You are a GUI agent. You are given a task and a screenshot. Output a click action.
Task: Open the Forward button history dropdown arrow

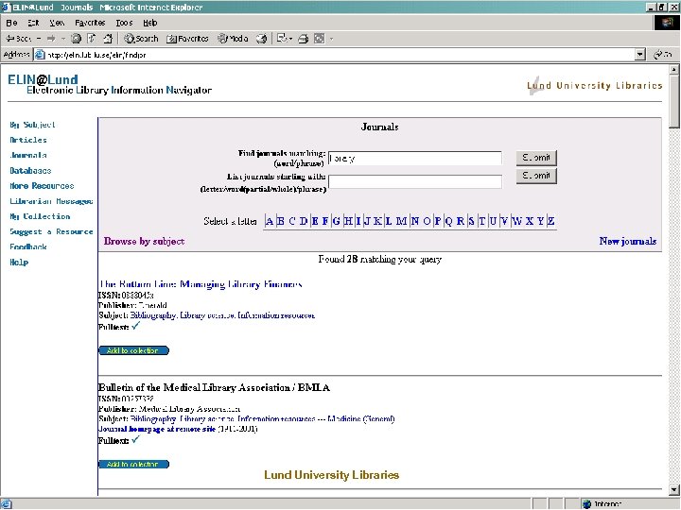pyautogui.click(x=63, y=39)
